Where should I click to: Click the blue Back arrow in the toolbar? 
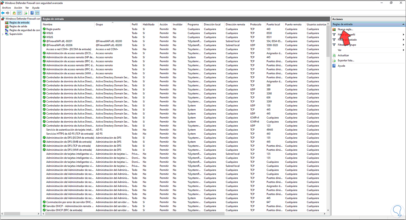[x=3, y=13]
